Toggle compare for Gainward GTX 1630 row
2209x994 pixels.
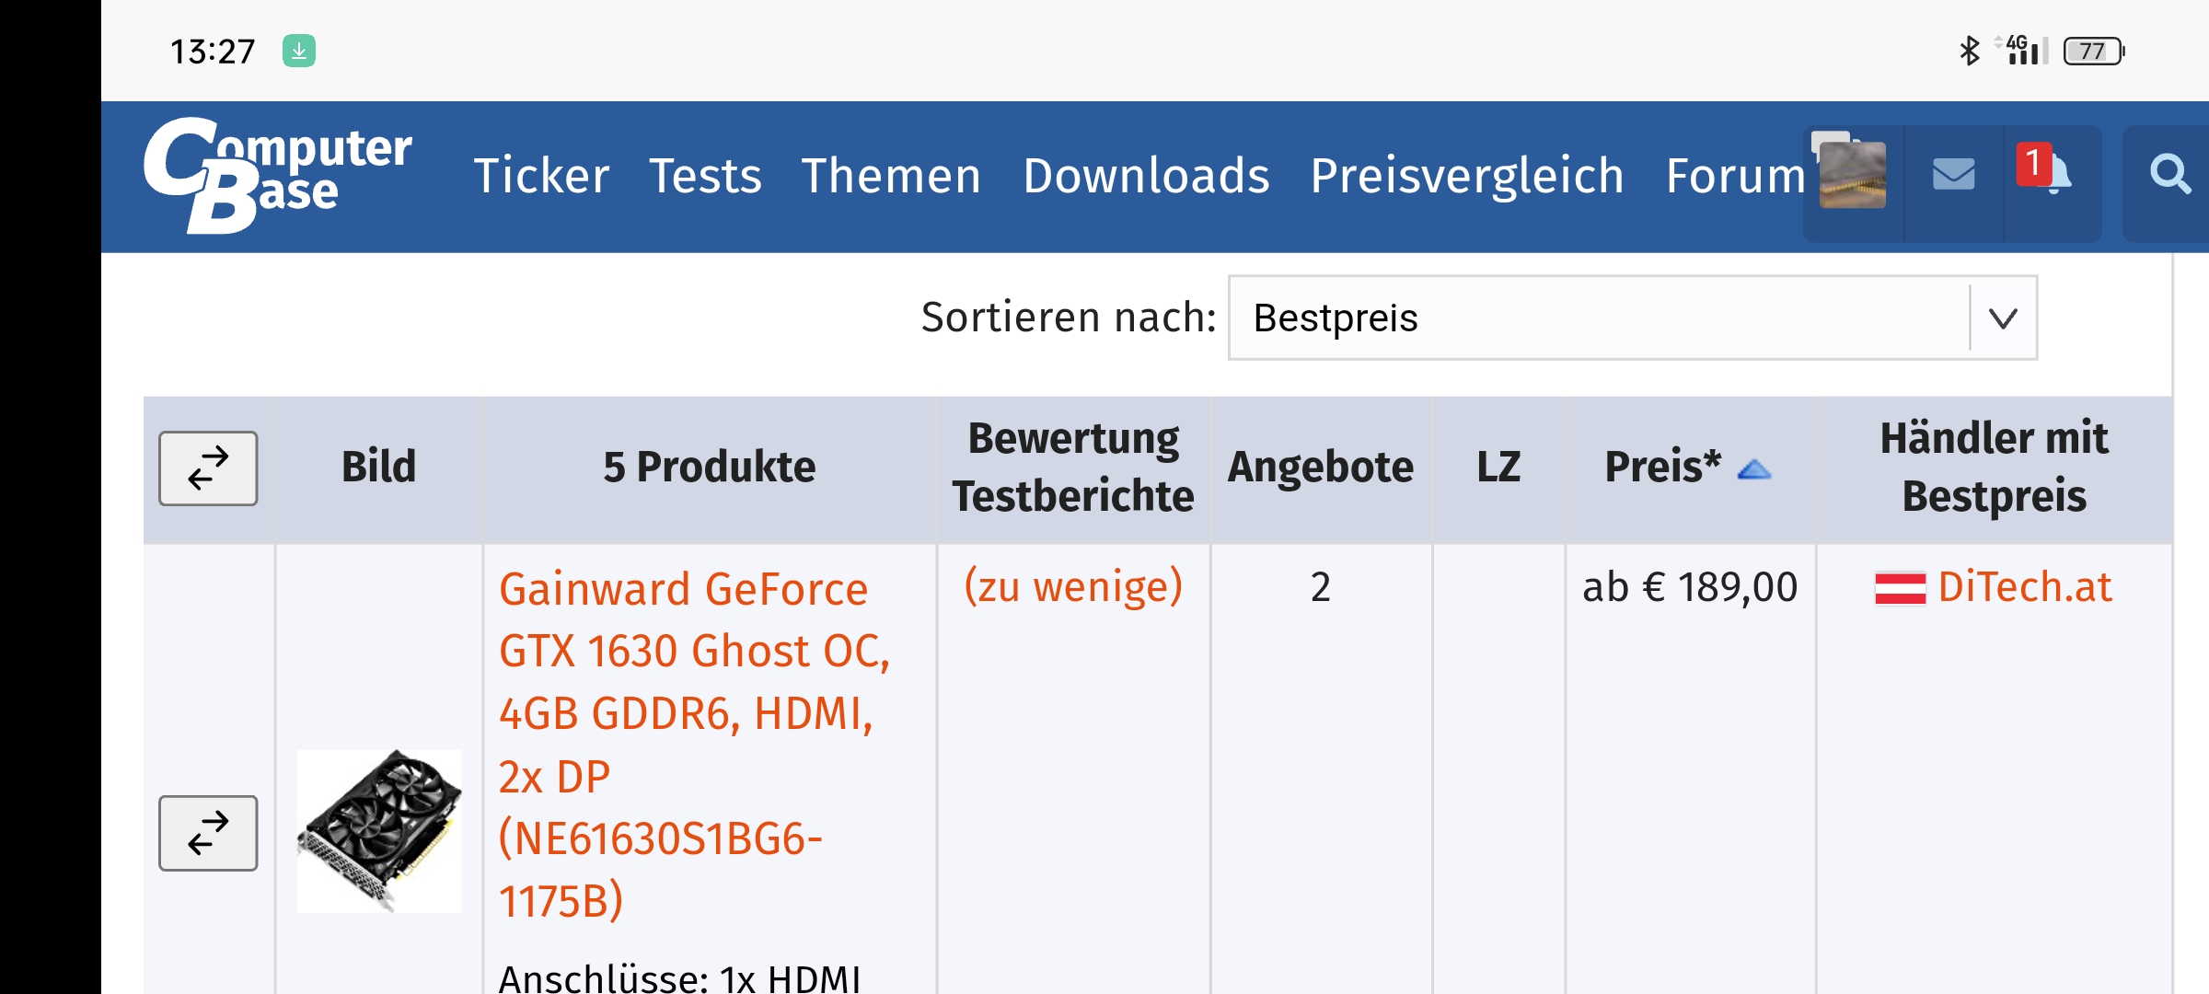pyautogui.click(x=208, y=833)
